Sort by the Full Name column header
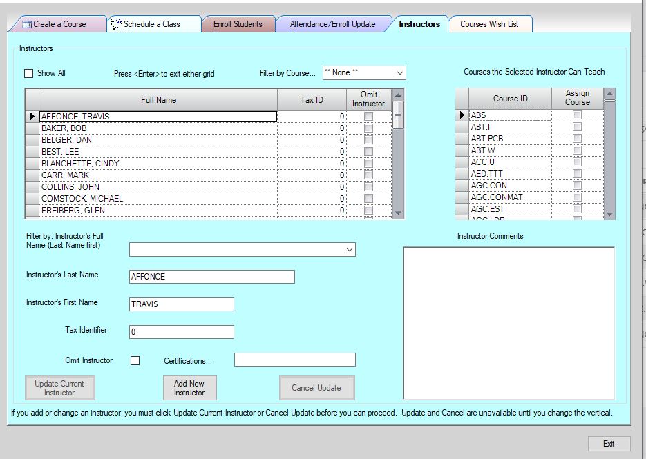 [158, 100]
